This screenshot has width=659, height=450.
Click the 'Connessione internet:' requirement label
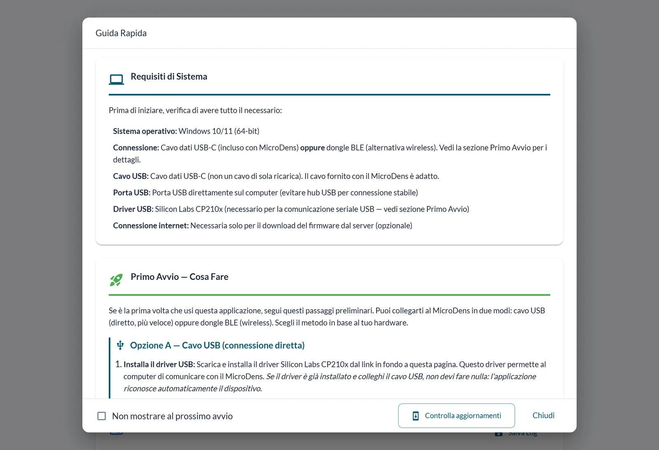point(151,226)
